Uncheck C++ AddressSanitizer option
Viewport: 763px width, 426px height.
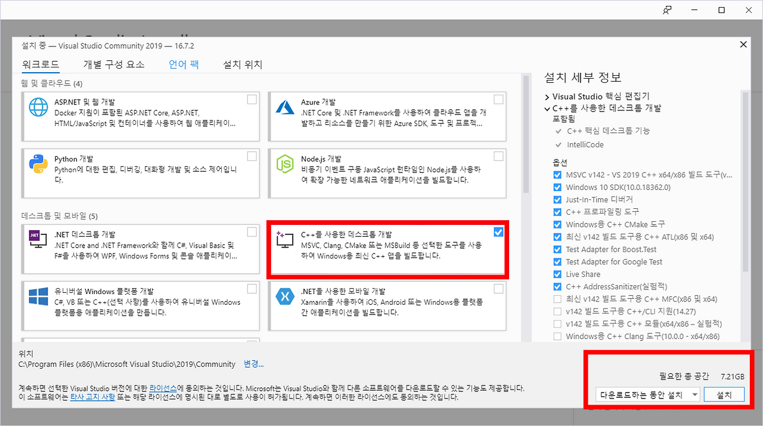(557, 287)
